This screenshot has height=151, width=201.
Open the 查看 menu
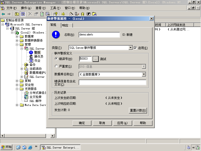click(40, 8)
